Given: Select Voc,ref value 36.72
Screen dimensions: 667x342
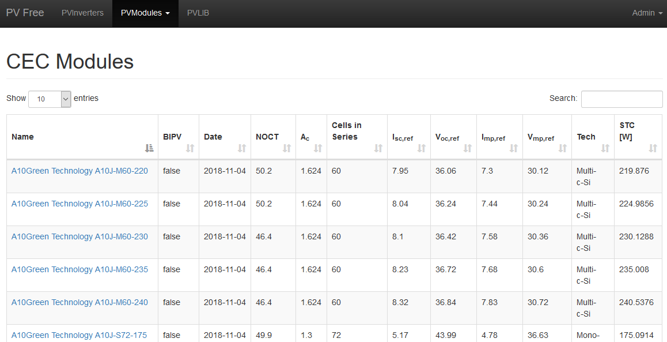Looking at the screenshot, I should (445, 269).
